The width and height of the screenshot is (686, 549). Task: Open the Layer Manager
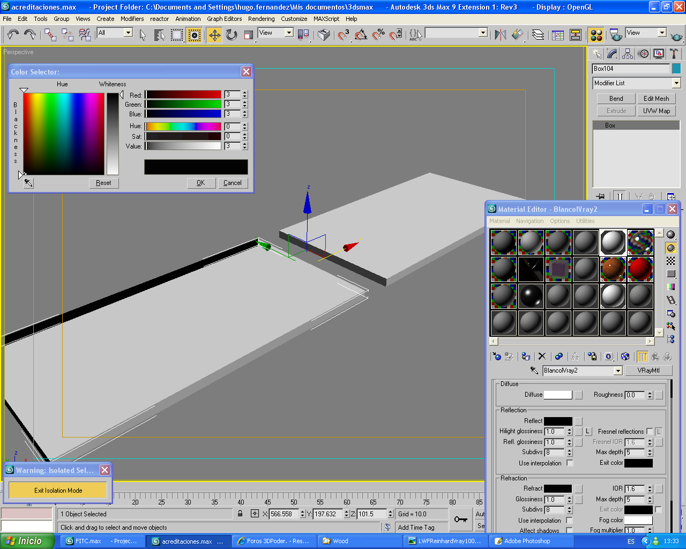point(538,35)
